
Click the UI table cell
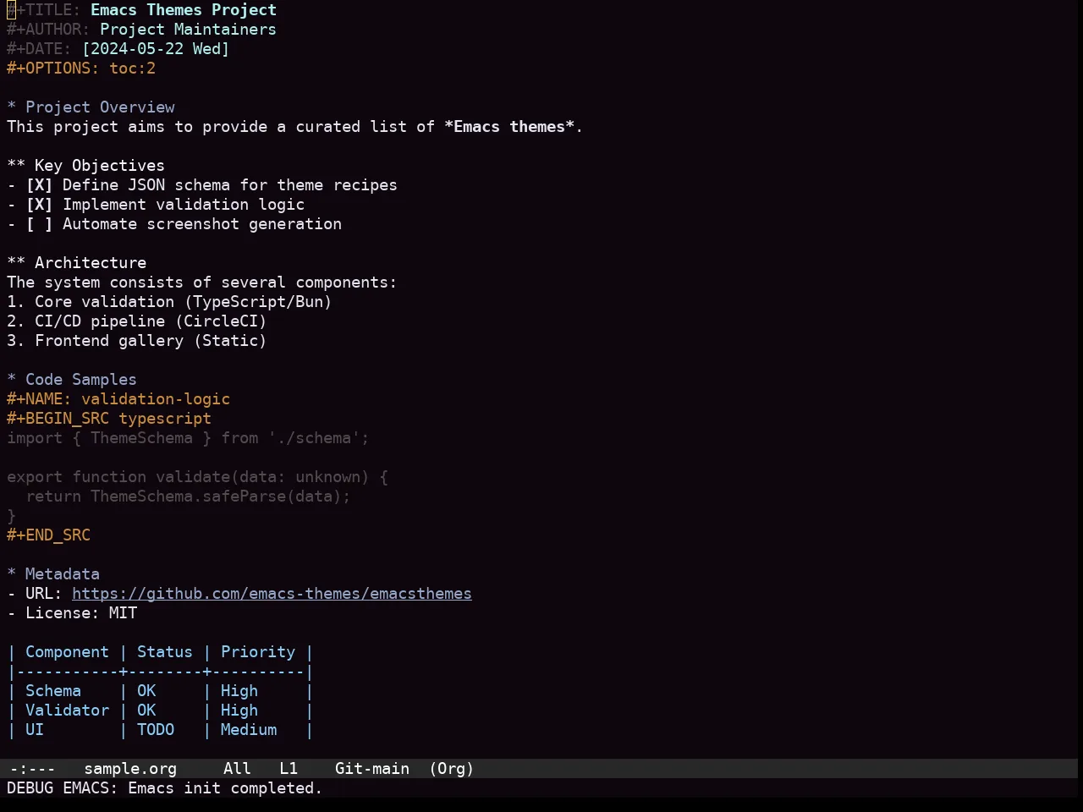(x=35, y=730)
